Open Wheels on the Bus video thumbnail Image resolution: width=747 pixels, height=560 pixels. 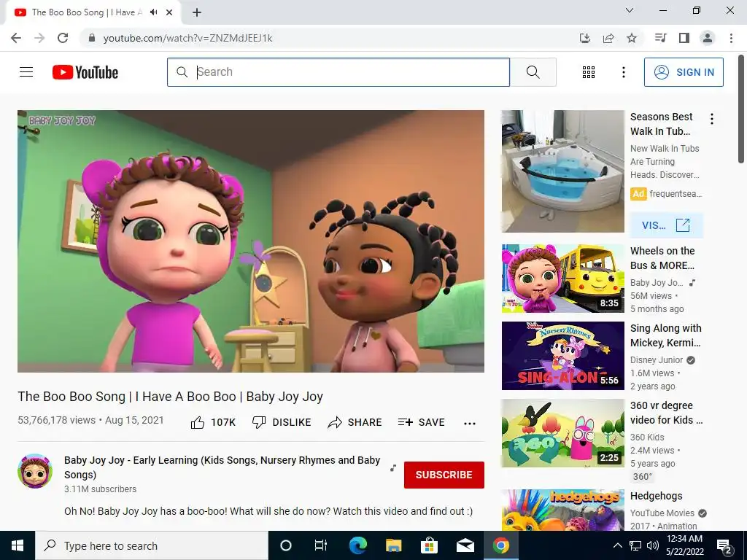coord(562,279)
